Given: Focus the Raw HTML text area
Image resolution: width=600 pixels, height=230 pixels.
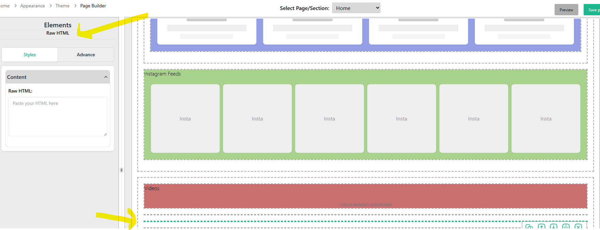Looking at the screenshot, I should click(x=58, y=116).
